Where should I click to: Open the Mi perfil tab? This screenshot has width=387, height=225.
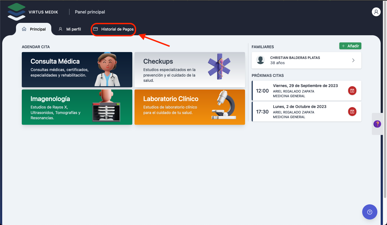(70, 29)
